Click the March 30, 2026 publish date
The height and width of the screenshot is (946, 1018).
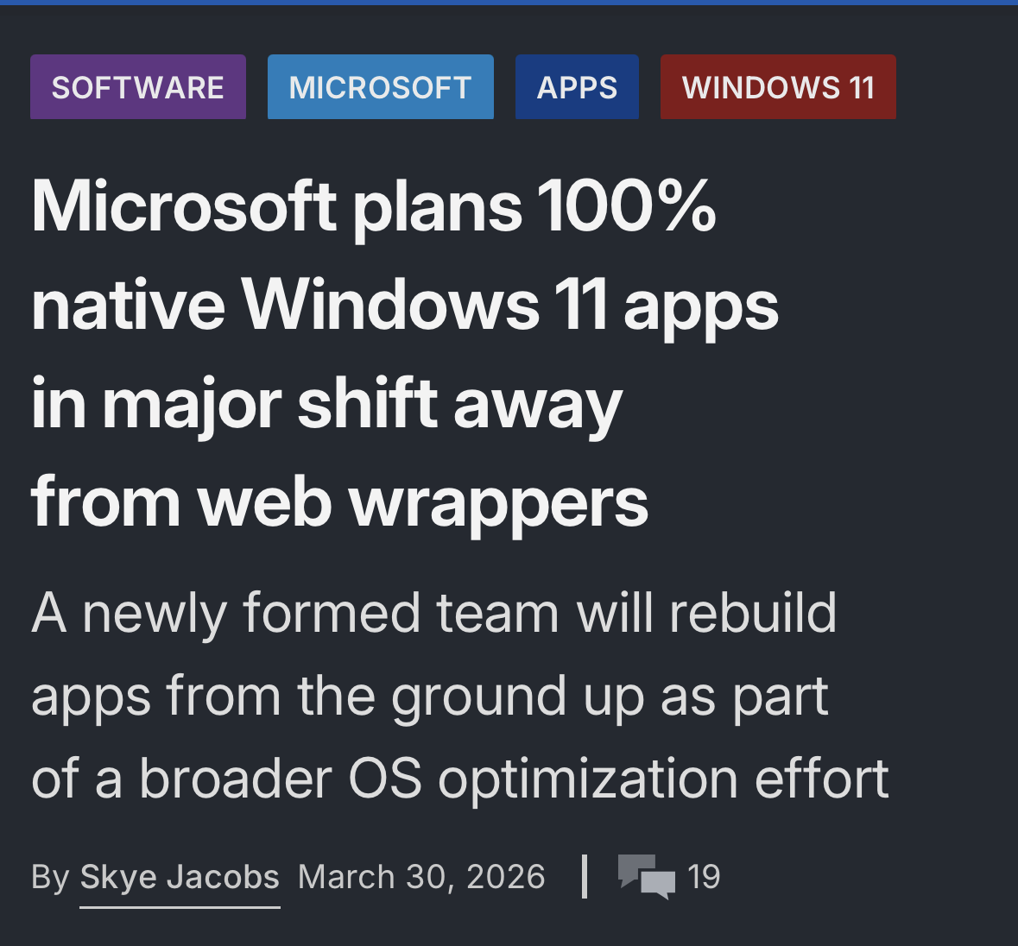(421, 877)
